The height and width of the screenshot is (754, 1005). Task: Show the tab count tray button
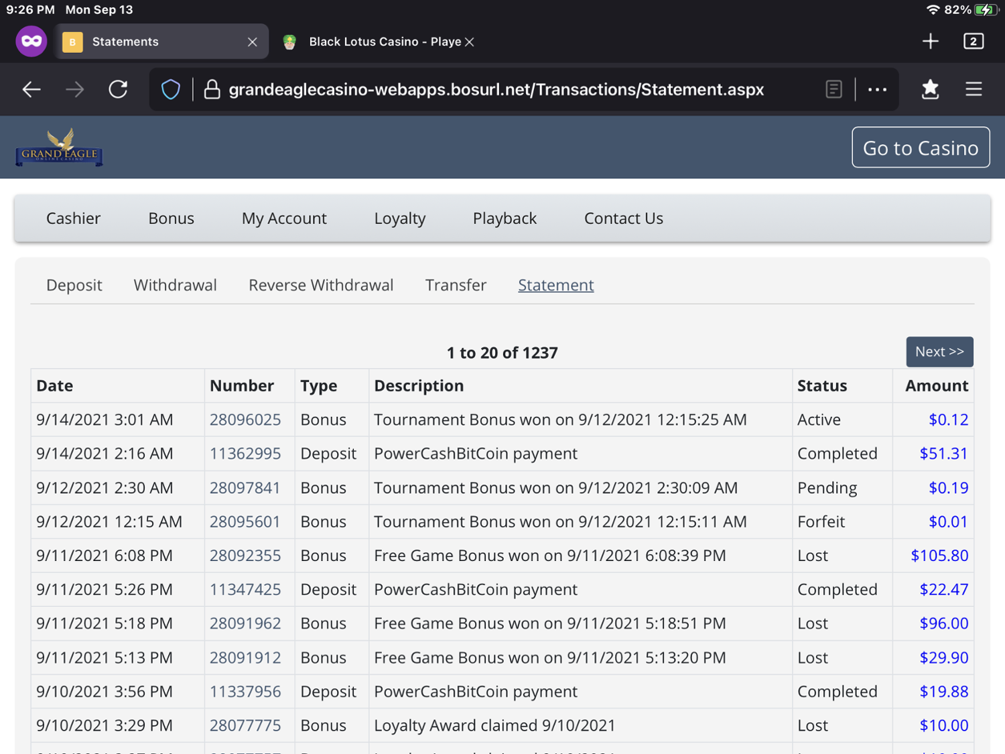[x=974, y=42]
